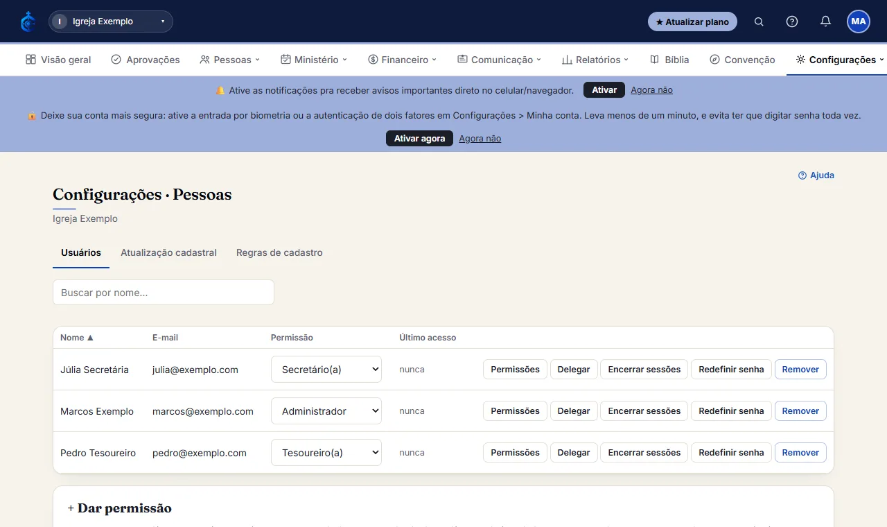Viewport: 887px width, 527px height.
Task: Sort the table by Nome column
Action: point(77,338)
